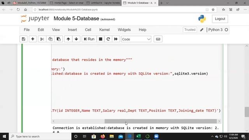249x140 pixels.
Task: Click the Type here to search box
Action: pyautogui.click(x=40, y=136)
